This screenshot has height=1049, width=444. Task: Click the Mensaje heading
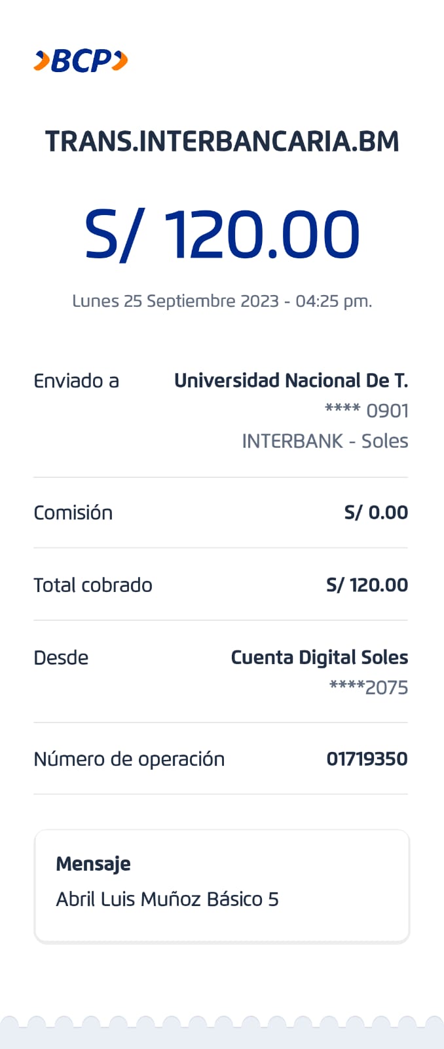tap(93, 864)
